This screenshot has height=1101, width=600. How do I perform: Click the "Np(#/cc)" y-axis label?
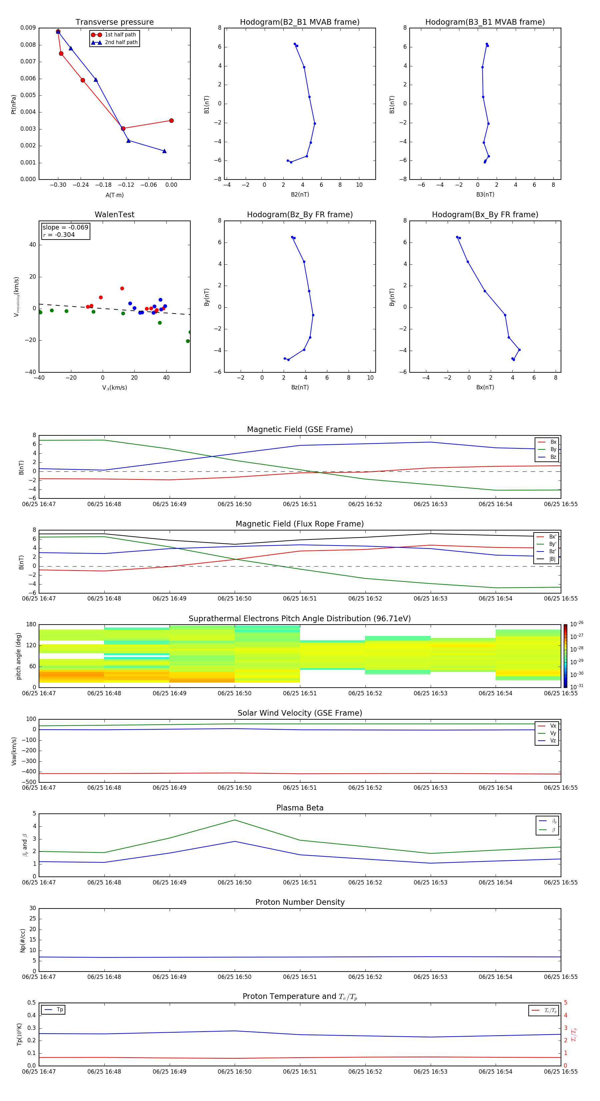(23, 940)
